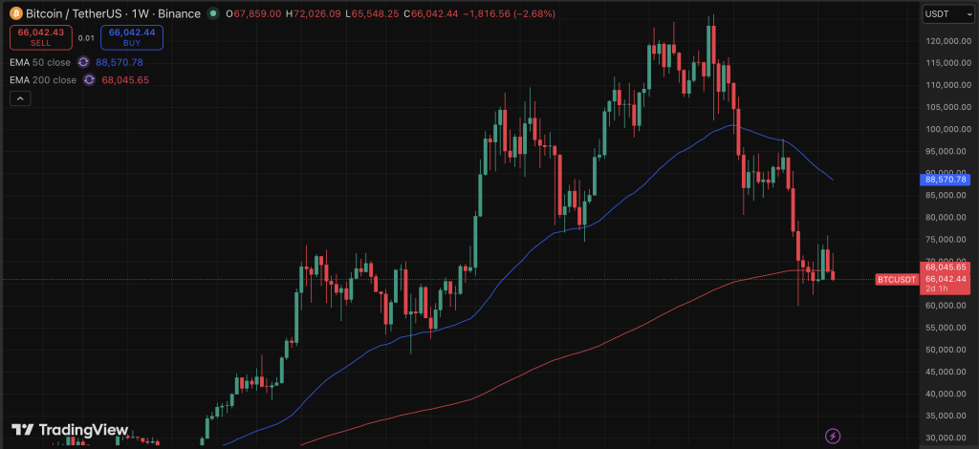
Task: Select the EMA 200 close indicator label
Action: [x=45, y=80]
